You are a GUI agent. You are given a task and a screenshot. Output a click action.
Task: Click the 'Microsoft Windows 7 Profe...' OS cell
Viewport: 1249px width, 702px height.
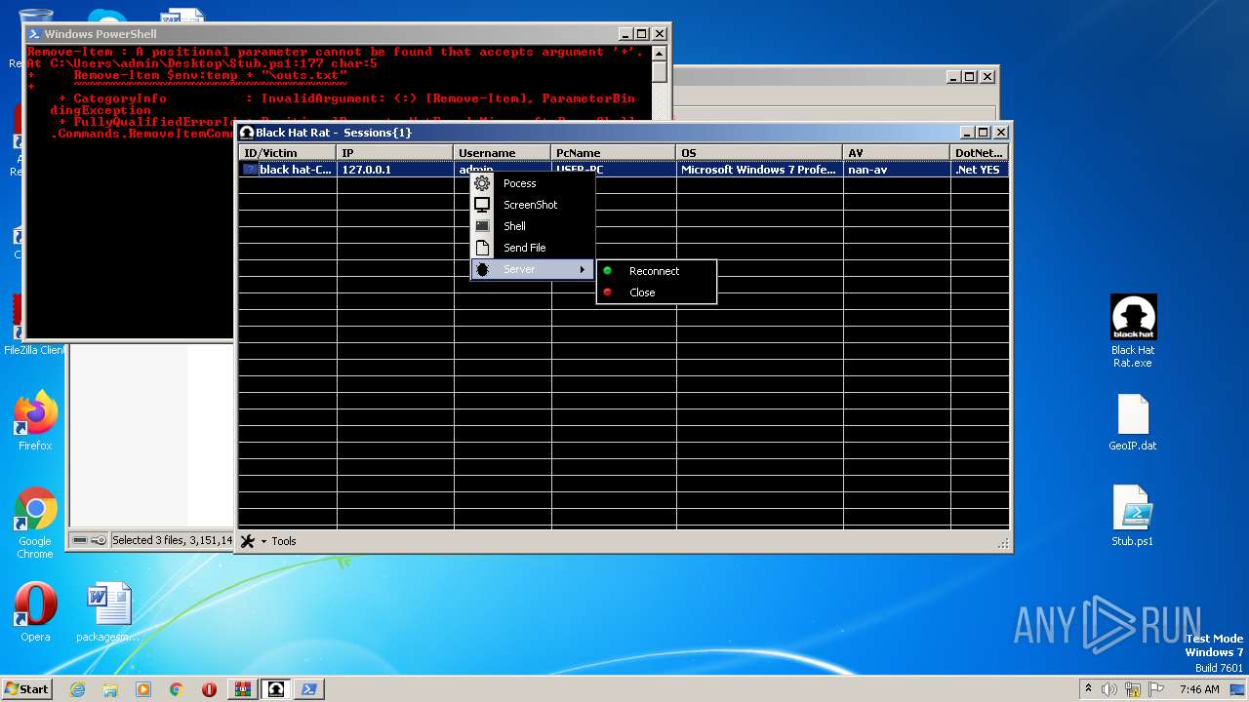click(760, 170)
